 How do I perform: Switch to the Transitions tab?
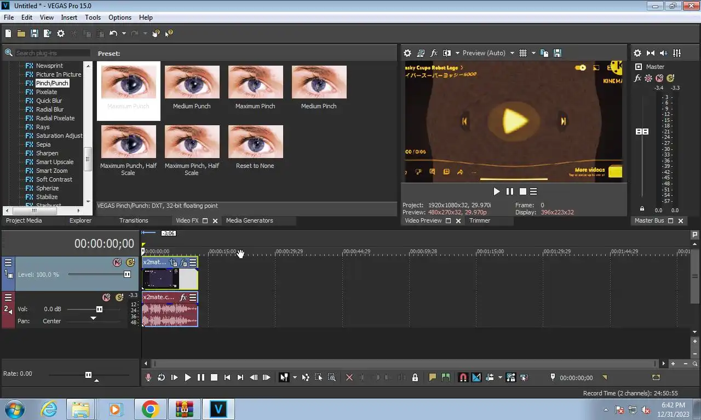click(134, 220)
